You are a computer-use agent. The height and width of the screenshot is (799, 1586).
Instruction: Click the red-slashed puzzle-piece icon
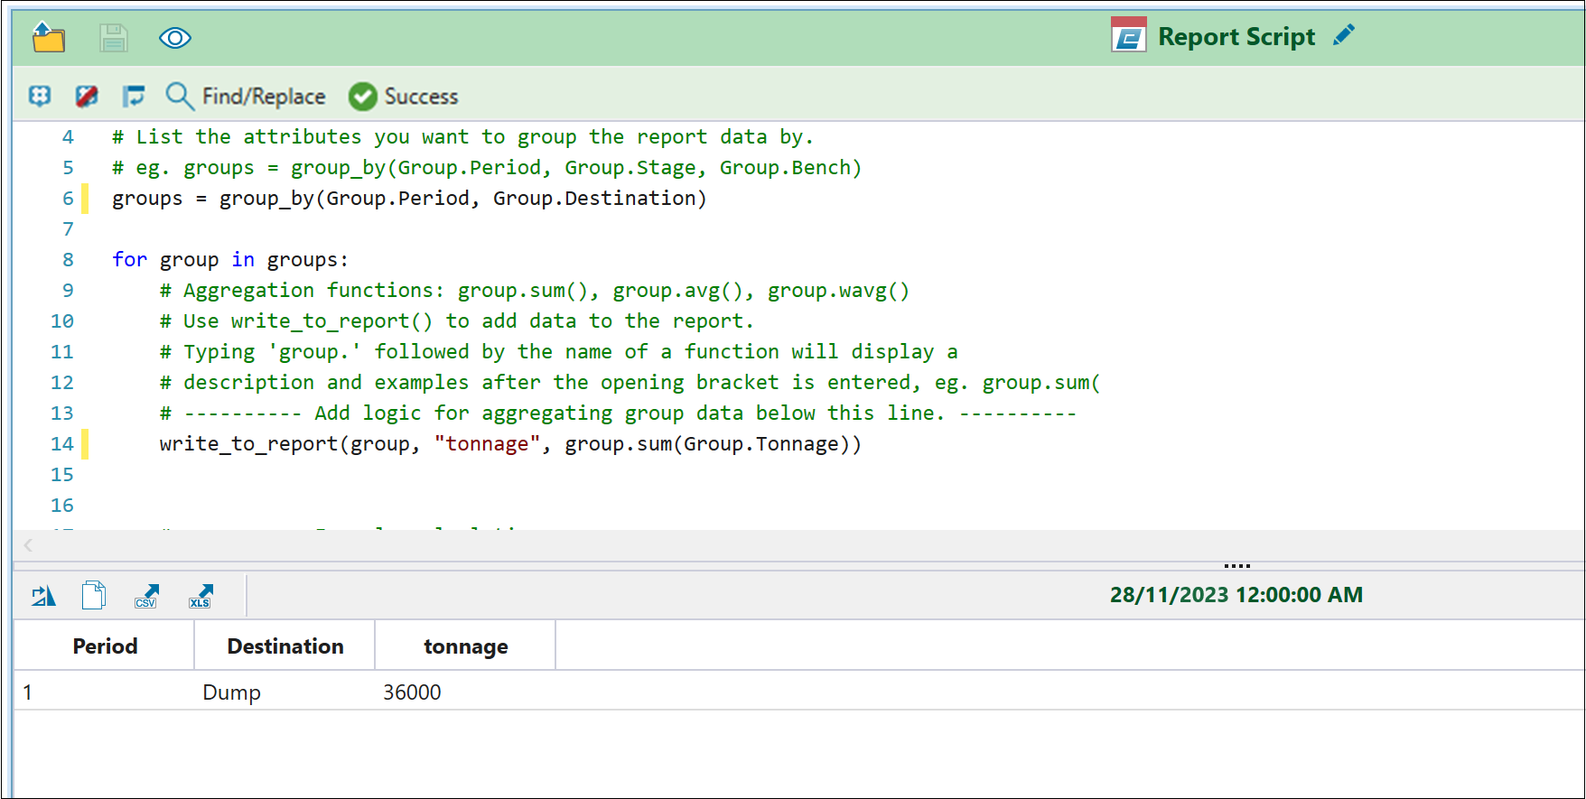click(87, 96)
